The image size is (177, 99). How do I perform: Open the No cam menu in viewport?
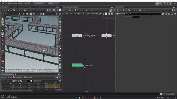point(55,17)
